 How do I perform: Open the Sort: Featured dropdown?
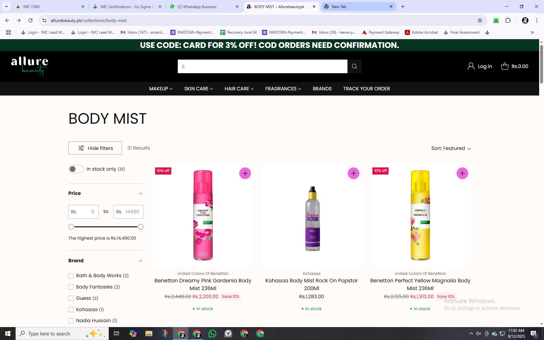click(451, 148)
